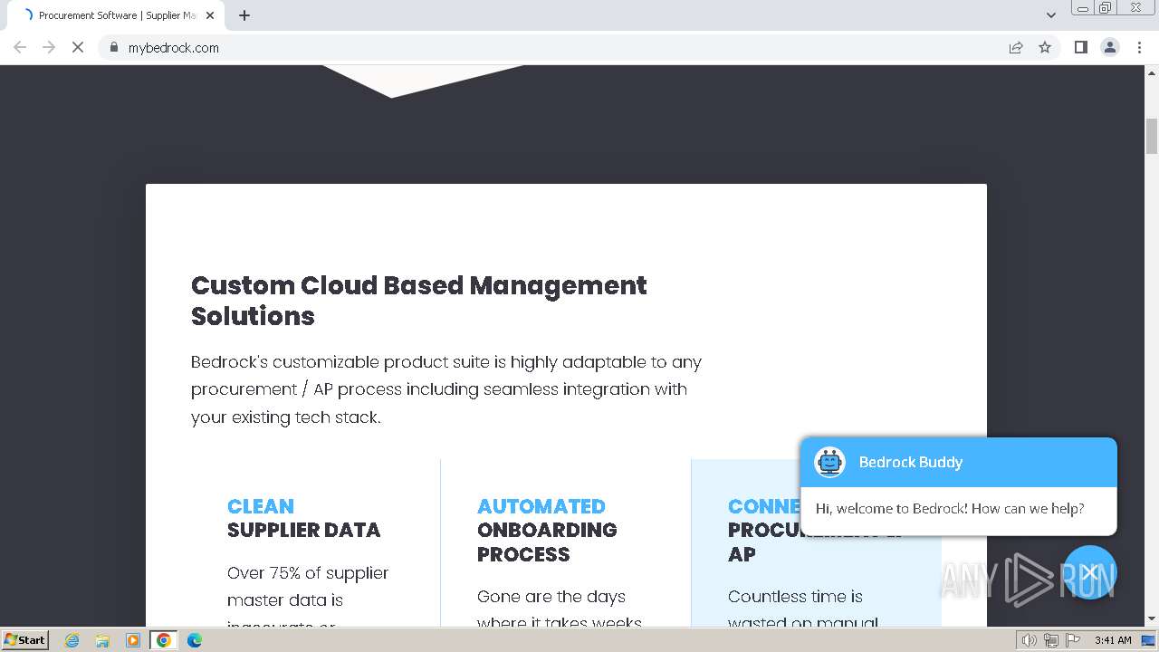Open volume control in system tray
This screenshot has width=1159, height=652.
[1029, 640]
